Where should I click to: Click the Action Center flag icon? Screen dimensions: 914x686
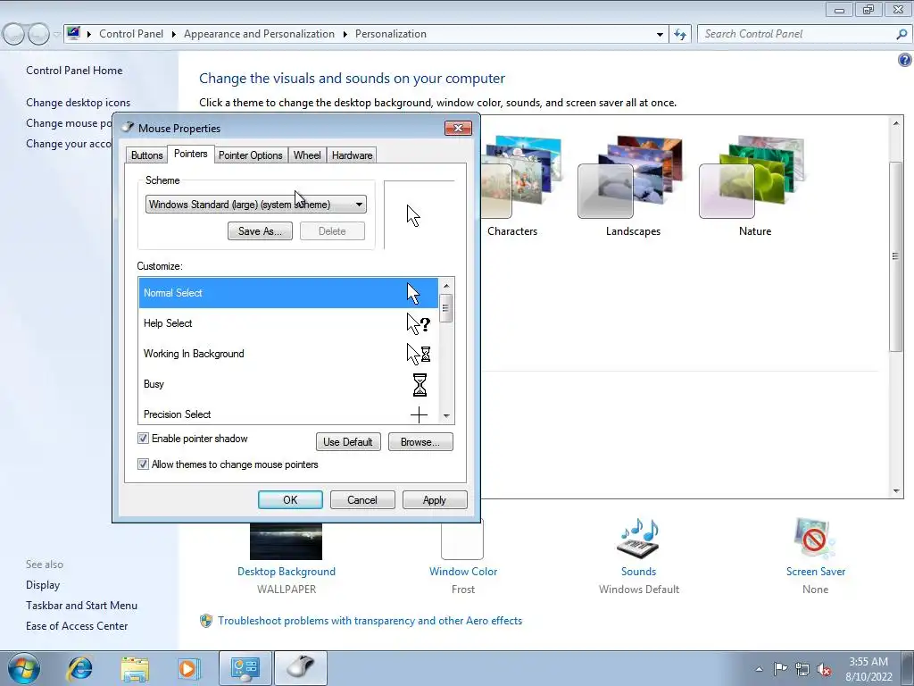coord(780,669)
